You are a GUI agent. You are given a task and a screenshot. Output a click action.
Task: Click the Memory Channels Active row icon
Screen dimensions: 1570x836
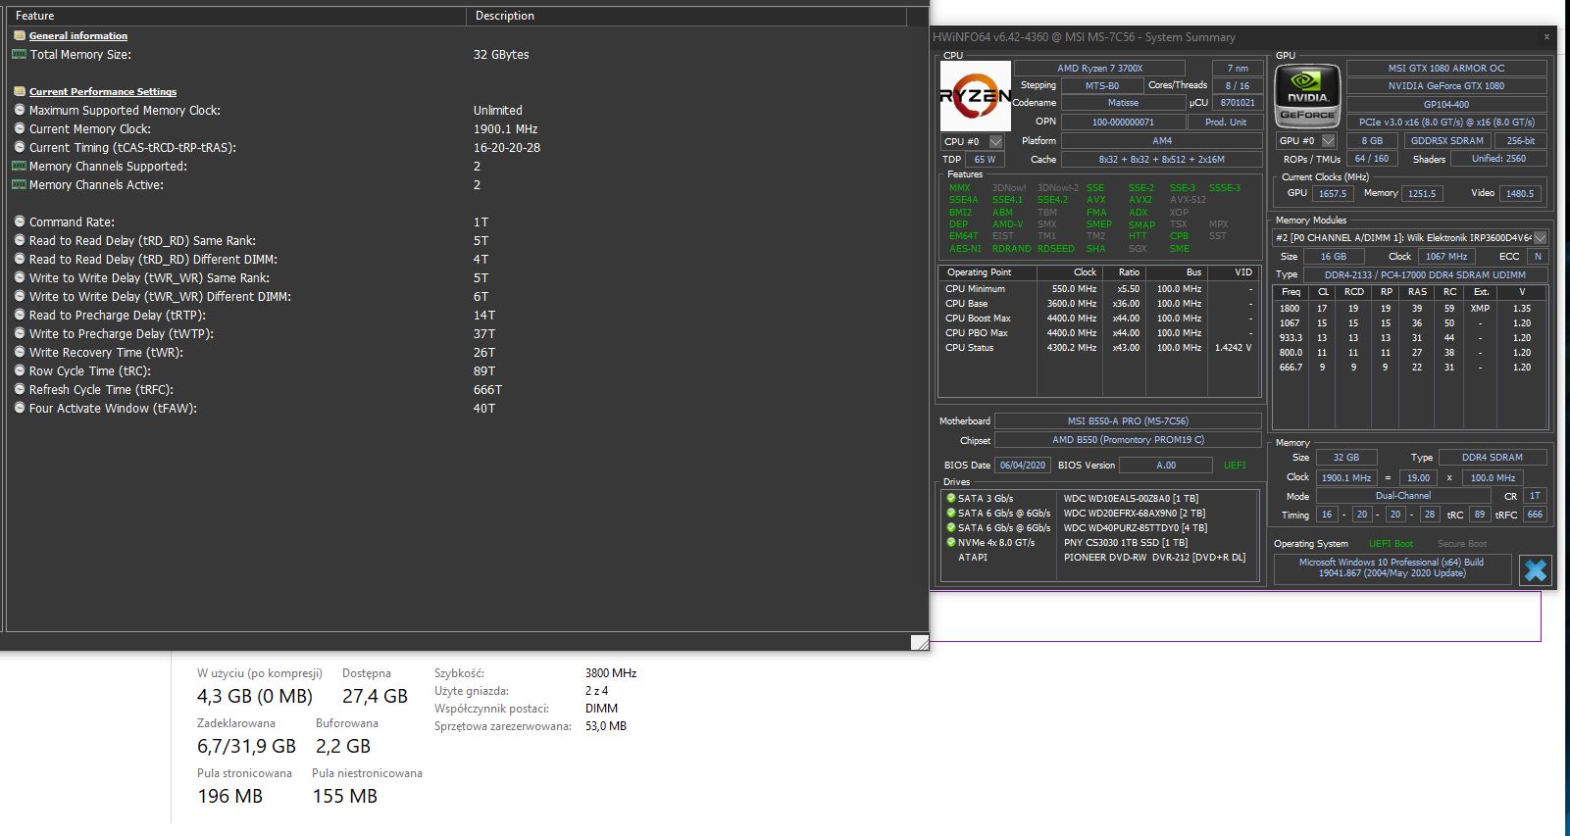[20, 184]
